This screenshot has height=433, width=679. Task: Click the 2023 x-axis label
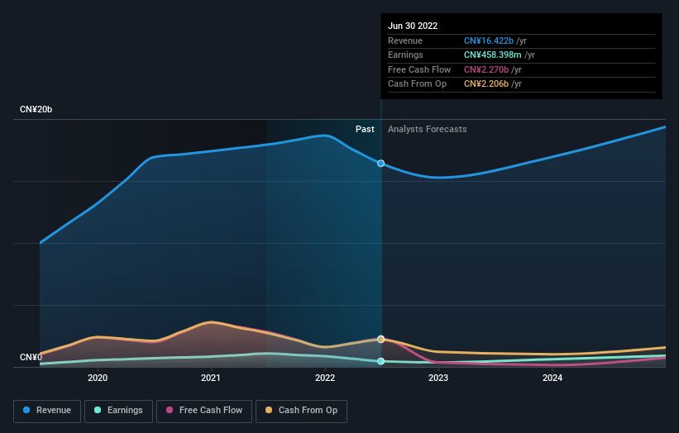point(438,378)
